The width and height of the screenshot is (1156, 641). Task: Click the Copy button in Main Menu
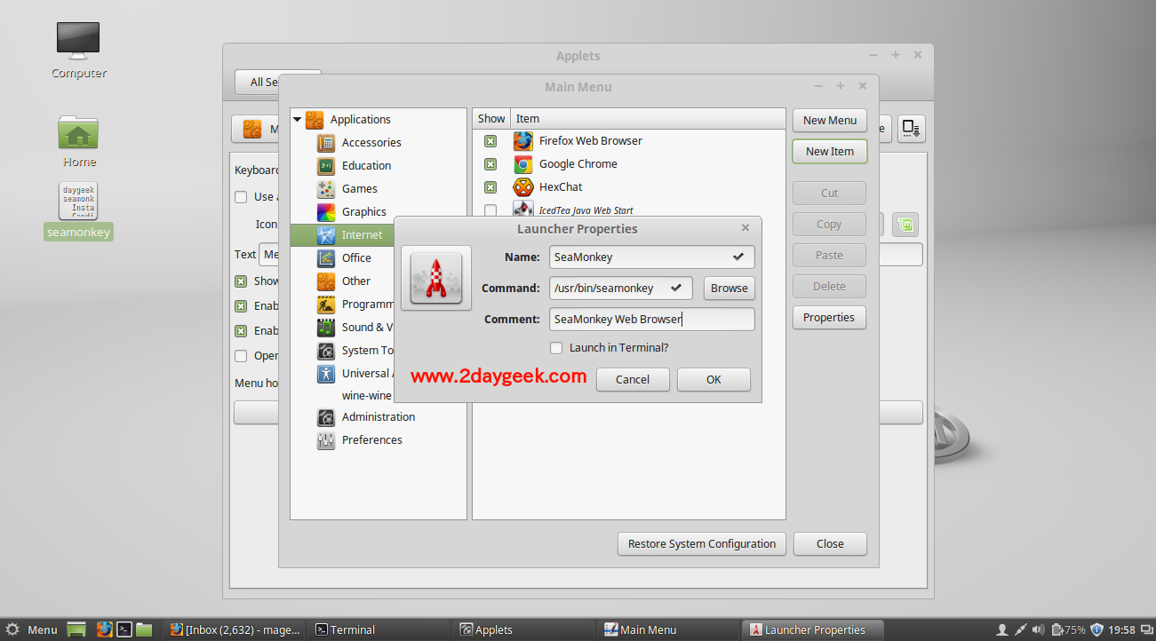pos(829,224)
